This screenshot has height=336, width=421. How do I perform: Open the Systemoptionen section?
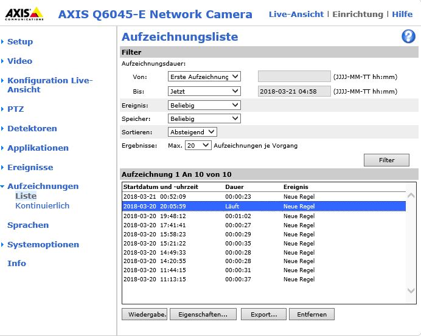click(x=43, y=245)
